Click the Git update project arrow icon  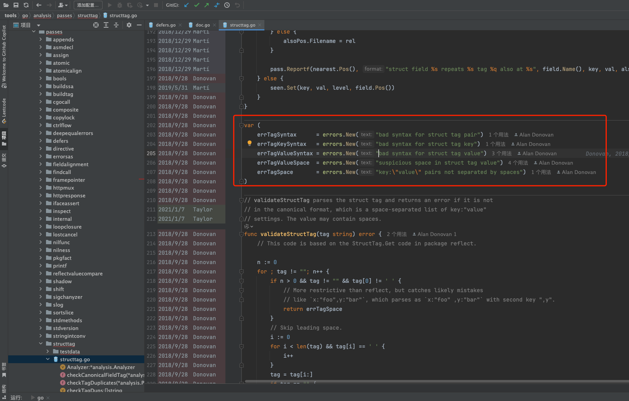tap(186, 5)
